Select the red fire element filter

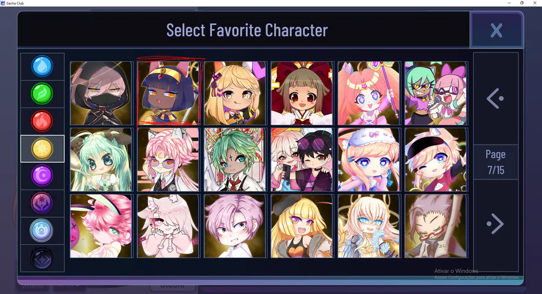click(x=42, y=121)
